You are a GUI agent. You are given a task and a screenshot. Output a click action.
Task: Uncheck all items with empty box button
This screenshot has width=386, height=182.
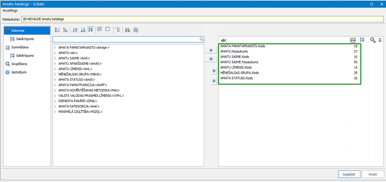coord(107,29)
